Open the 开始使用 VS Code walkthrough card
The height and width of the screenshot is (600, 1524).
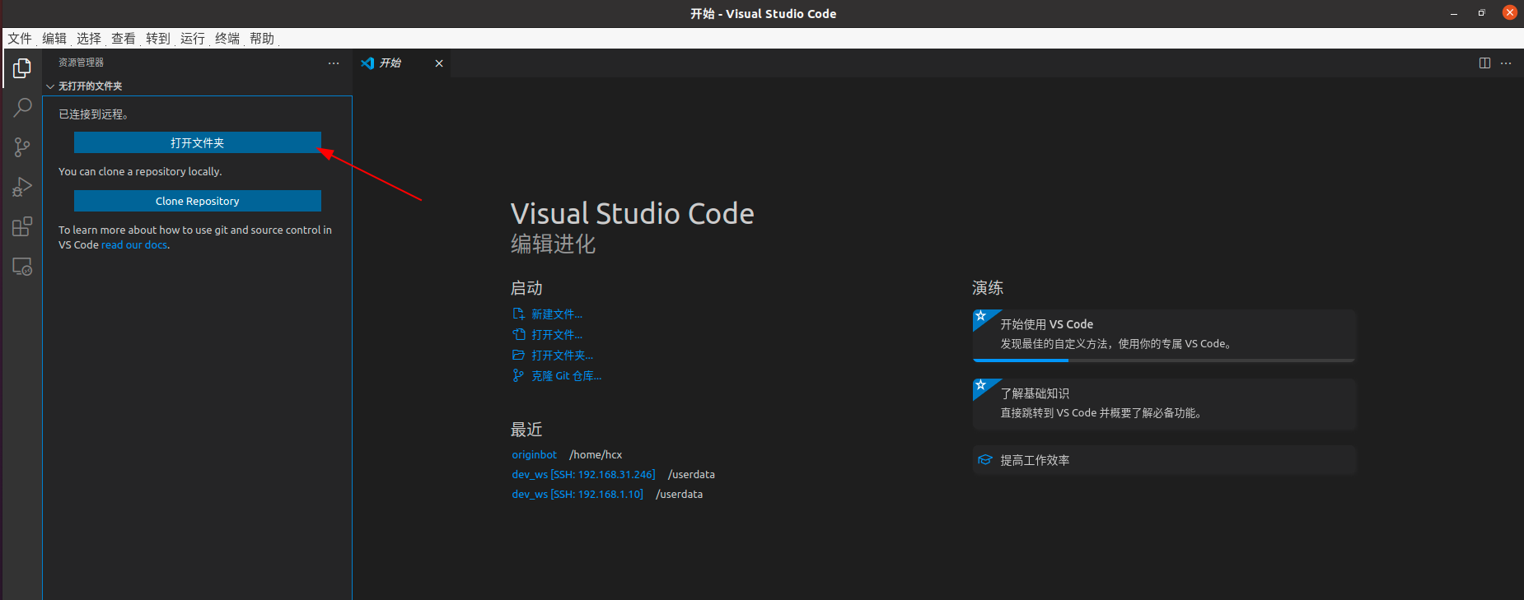coord(1163,334)
